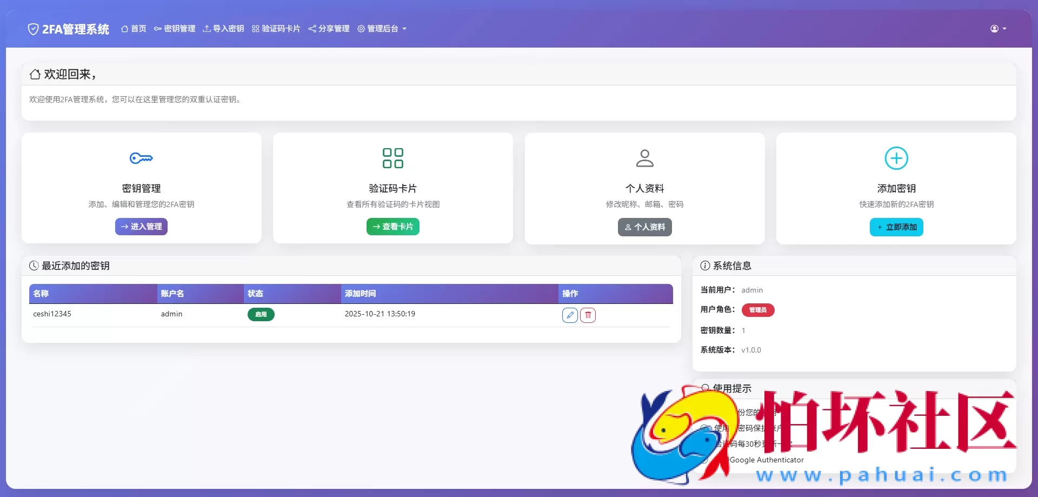This screenshot has height=497, width=1038.
Task: Click the person icon on 个人资料 card
Action: coord(644,158)
